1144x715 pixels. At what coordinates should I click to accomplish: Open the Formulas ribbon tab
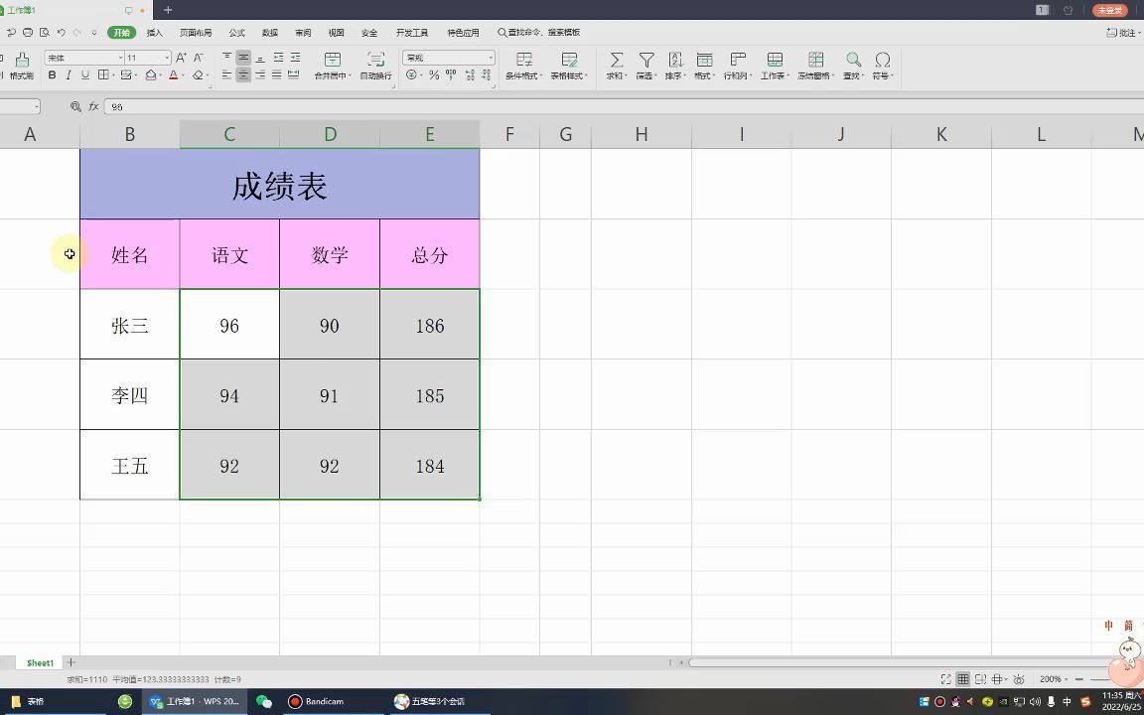click(235, 32)
